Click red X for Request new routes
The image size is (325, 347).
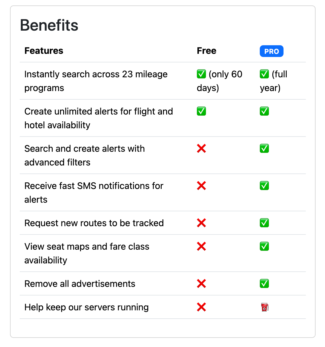(201, 223)
